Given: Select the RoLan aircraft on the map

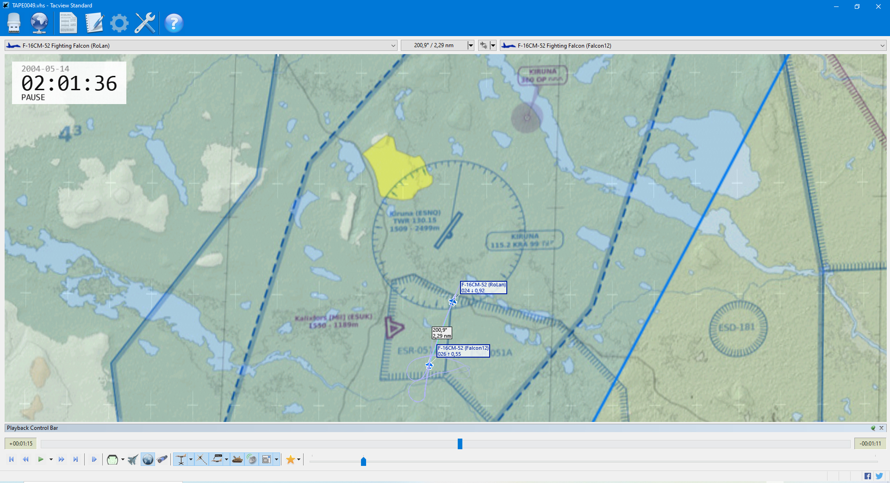Looking at the screenshot, I should pos(453,302).
